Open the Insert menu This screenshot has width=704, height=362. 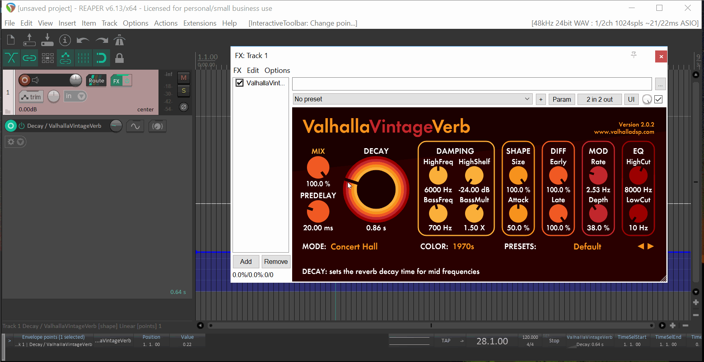[67, 23]
